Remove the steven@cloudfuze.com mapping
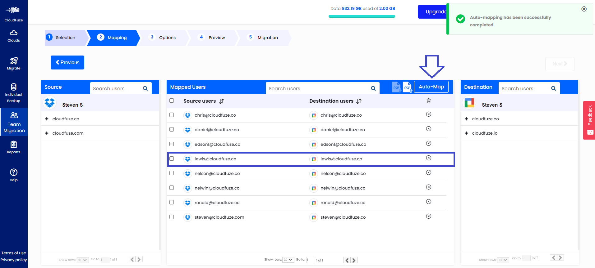Viewport: 595px width, 268px height. pos(428,216)
